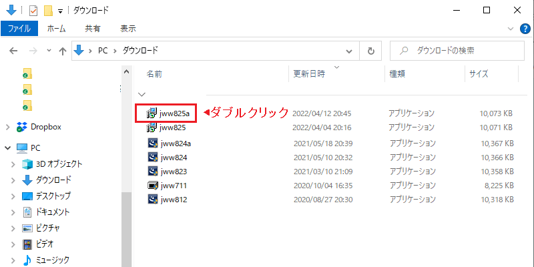Expand the ribbon with the chevron
The image size is (534, 267).
(x=510, y=29)
